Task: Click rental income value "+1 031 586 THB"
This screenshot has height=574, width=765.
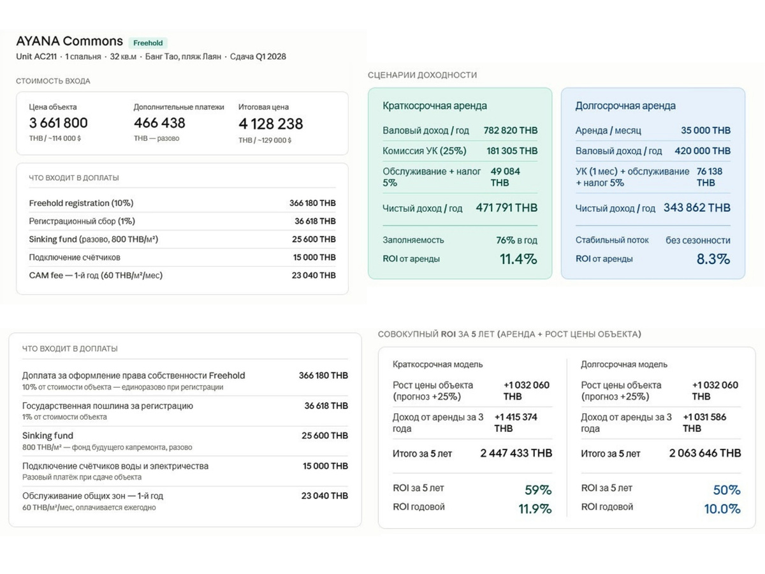Action: click(704, 423)
